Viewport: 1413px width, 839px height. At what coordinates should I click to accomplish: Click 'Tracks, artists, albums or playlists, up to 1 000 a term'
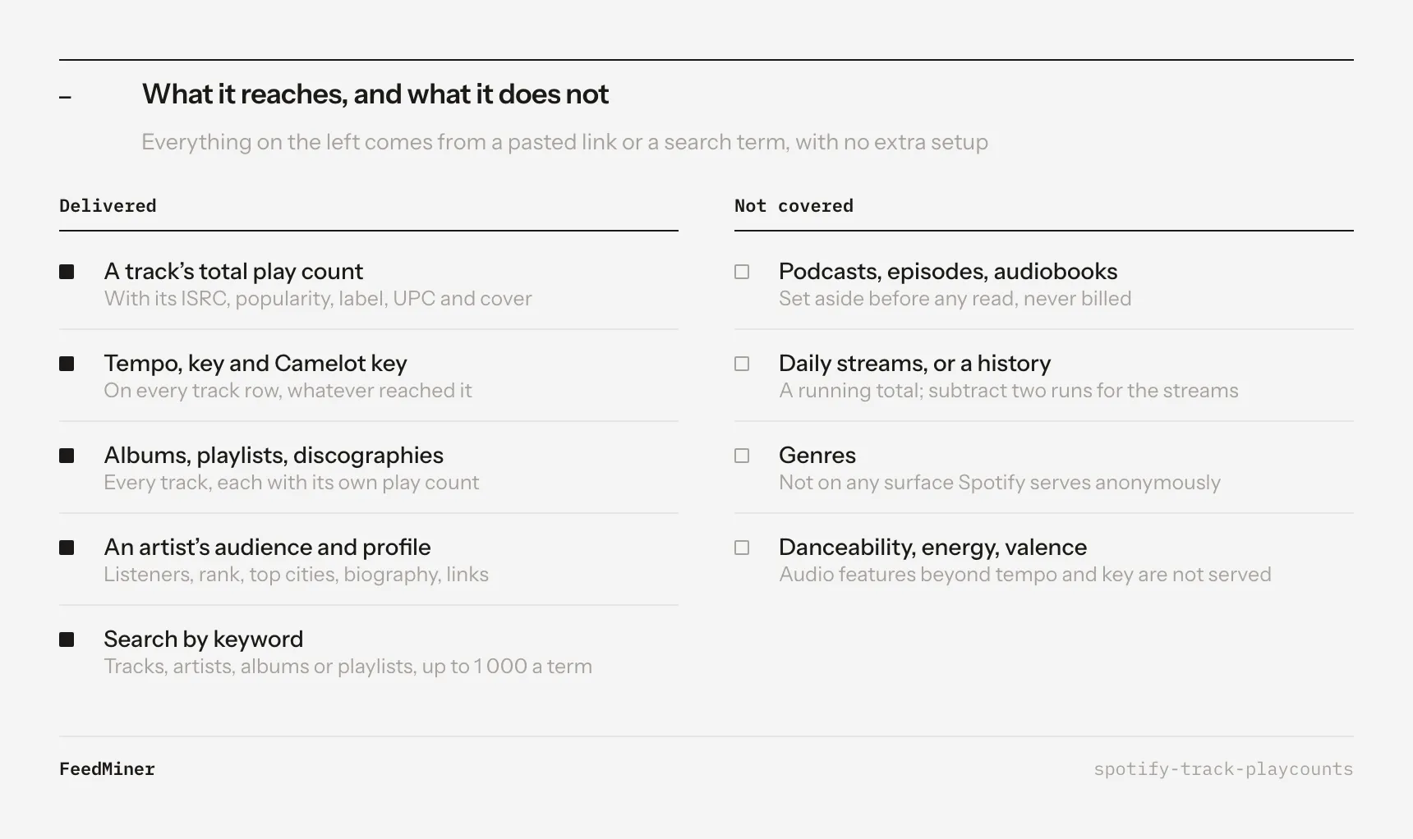(x=348, y=667)
